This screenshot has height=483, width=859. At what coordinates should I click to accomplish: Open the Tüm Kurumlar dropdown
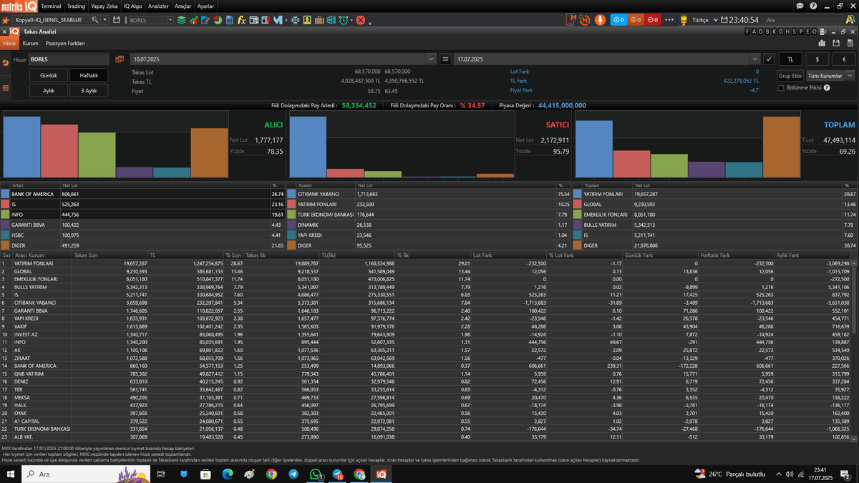coord(830,75)
